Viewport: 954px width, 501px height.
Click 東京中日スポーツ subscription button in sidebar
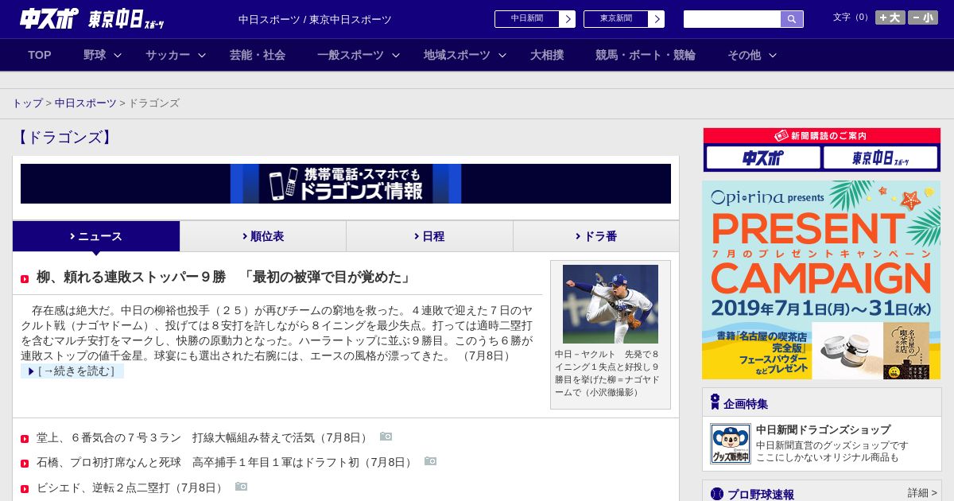pos(880,157)
